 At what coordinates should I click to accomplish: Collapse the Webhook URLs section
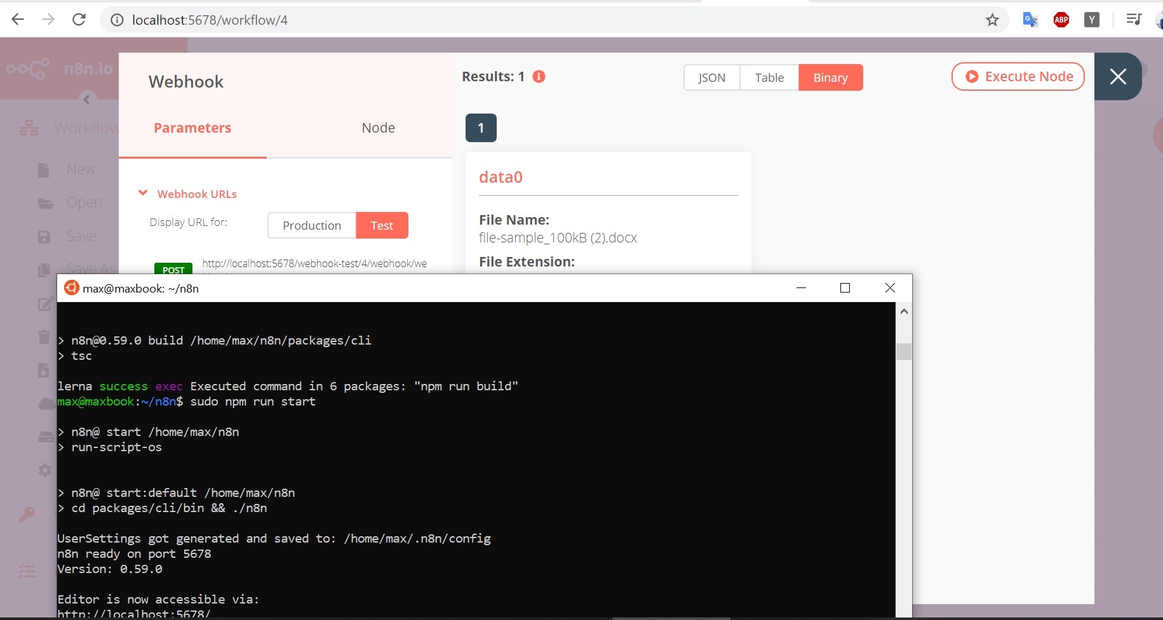(142, 193)
